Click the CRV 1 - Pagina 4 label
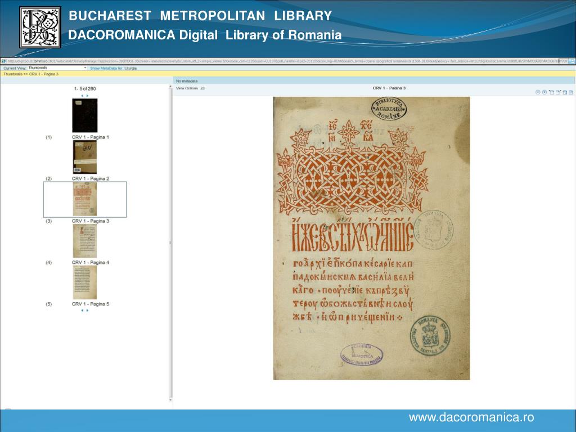The image size is (576, 432). (x=91, y=263)
